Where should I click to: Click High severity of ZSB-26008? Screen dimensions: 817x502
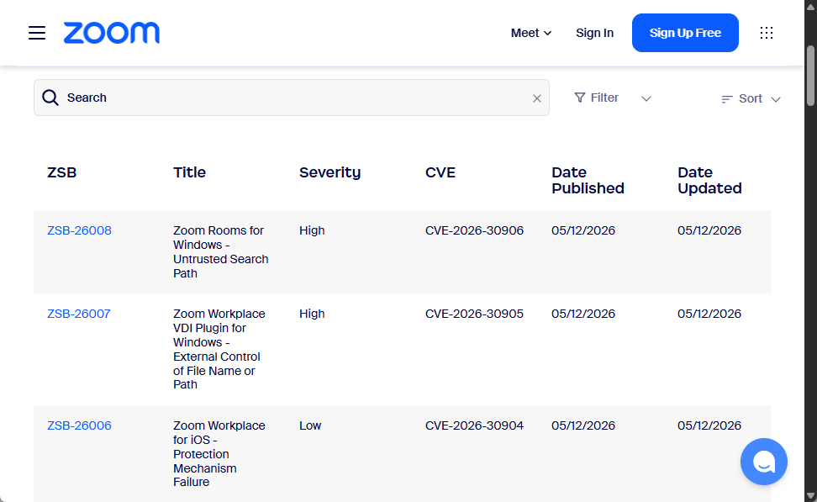coord(312,230)
